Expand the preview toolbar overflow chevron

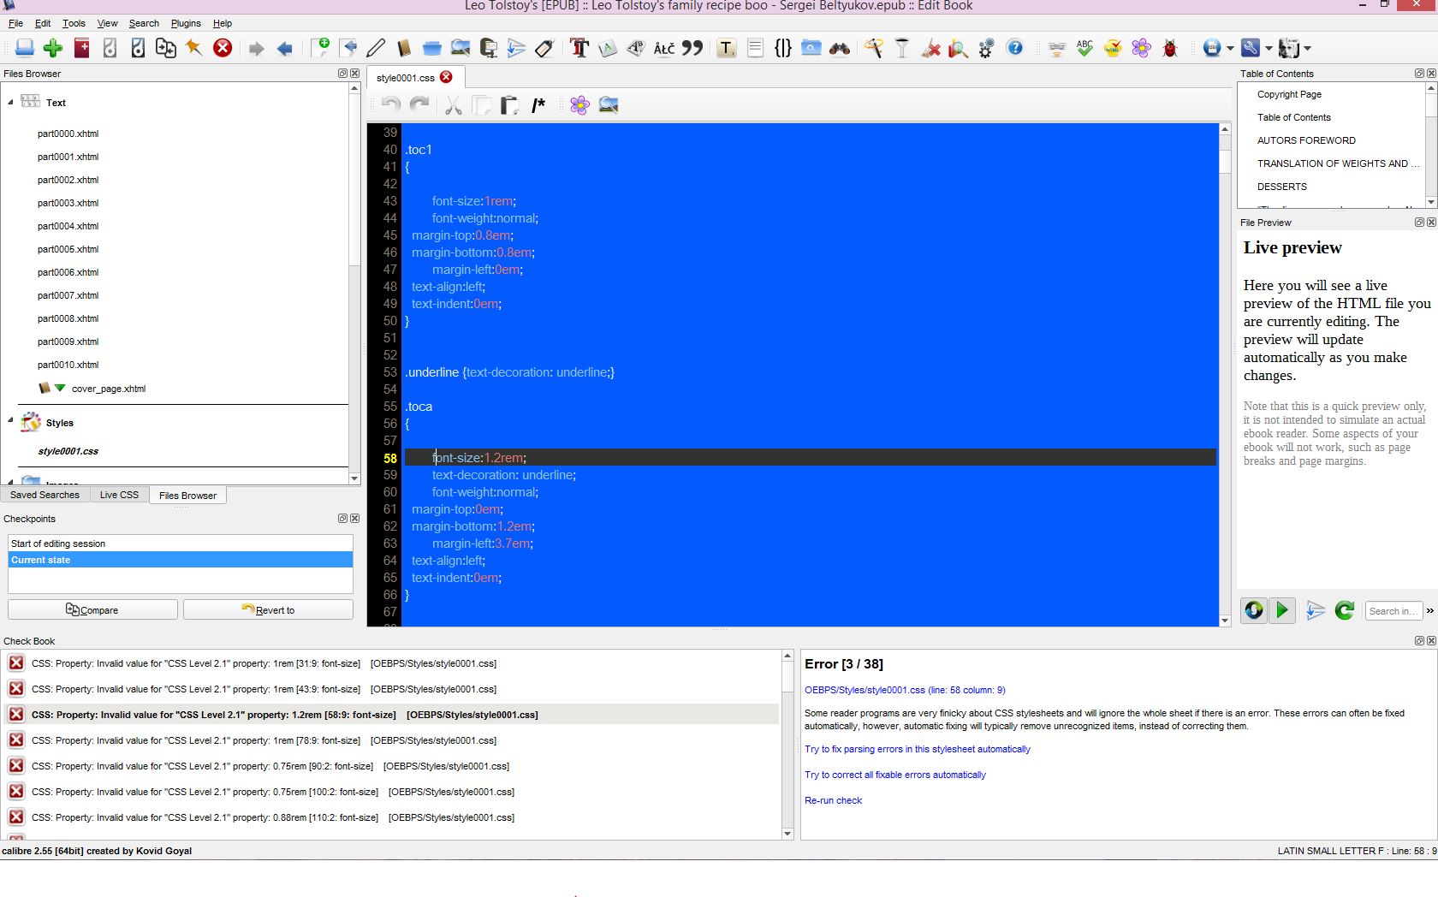coord(1429,611)
